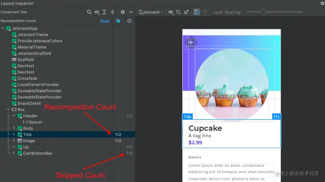Click the CartBottomBar composable icon
The height and width of the screenshot is (182, 325).
[20, 153]
